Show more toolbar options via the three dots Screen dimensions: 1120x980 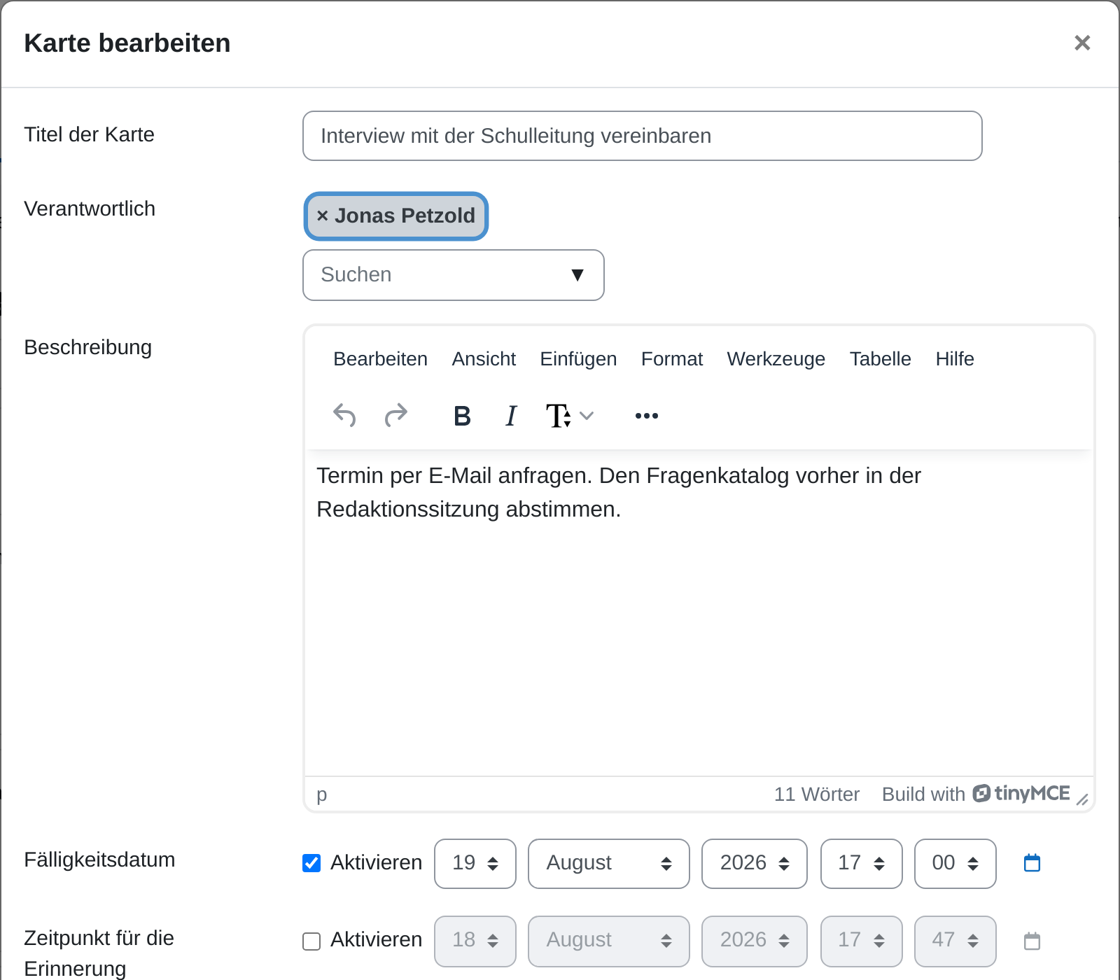click(647, 416)
